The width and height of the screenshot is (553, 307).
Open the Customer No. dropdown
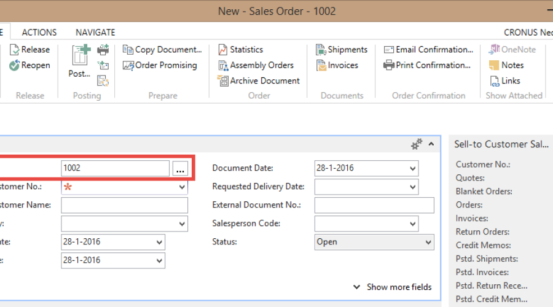click(182, 187)
